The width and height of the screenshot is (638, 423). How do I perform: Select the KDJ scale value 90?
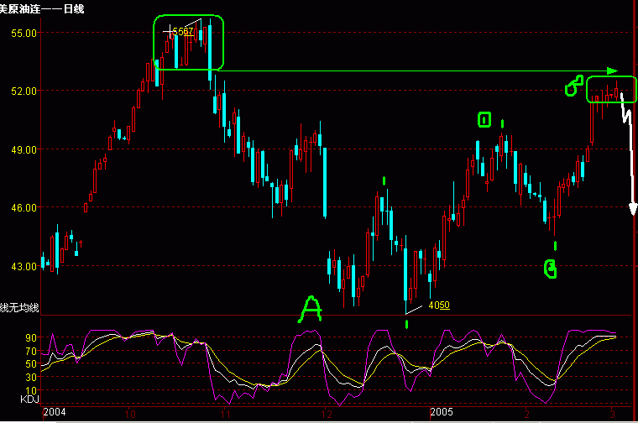(x=31, y=338)
